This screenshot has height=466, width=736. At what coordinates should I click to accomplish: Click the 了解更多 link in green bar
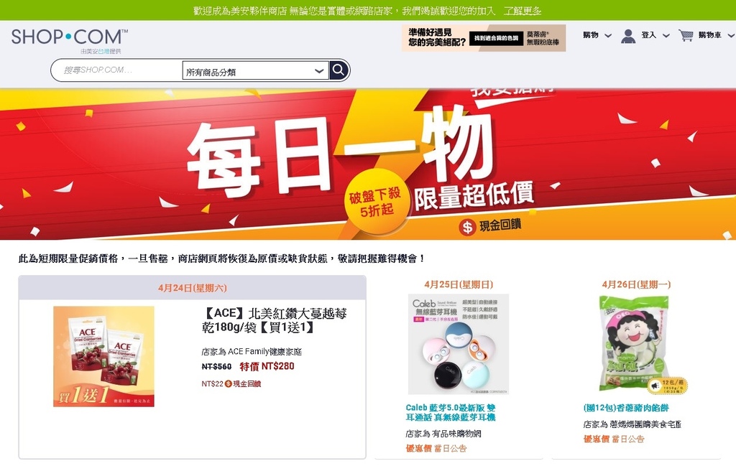point(523,10)
